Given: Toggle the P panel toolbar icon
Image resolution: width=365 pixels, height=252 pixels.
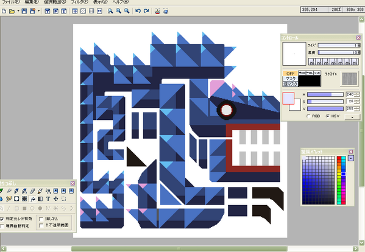Looking at the screenshot, I should (55, 11).
